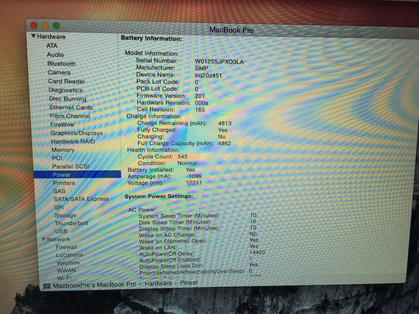
Task: Select Camera in the sidebar
Action: [x=59, y=73]
